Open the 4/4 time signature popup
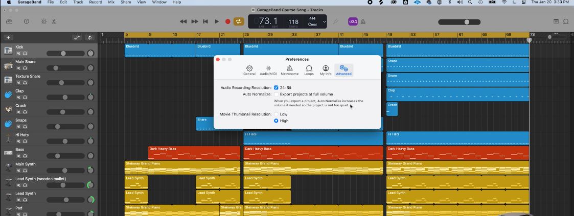Image resolution: width=574 pixels, height=216 pixels. click(312, 18)
